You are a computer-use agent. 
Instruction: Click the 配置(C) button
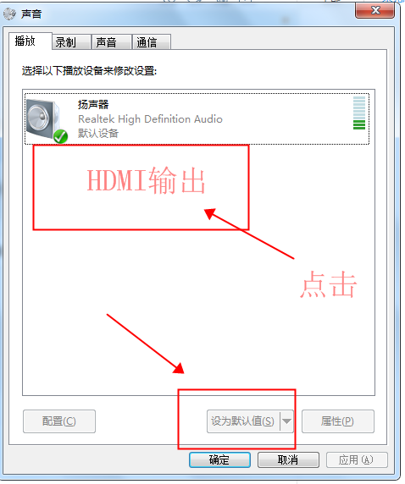pos(59,421)
